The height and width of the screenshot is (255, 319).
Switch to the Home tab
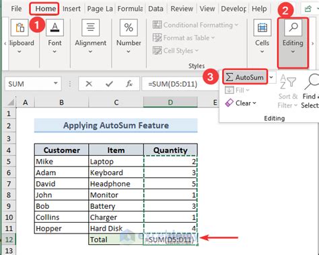(46, 9)
